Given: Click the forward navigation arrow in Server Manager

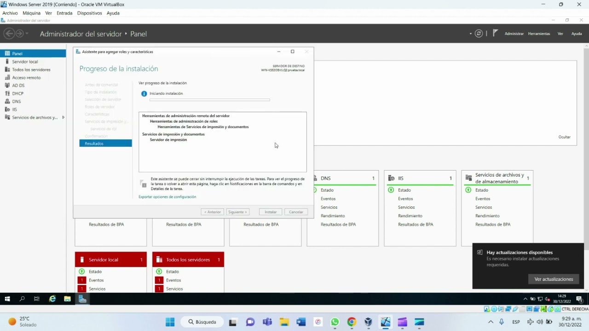Looking at the screenshot, I should 19,34.
